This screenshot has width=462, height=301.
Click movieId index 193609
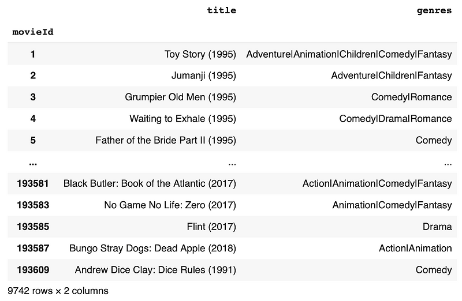pyautogui.click(x=33, y=270)
